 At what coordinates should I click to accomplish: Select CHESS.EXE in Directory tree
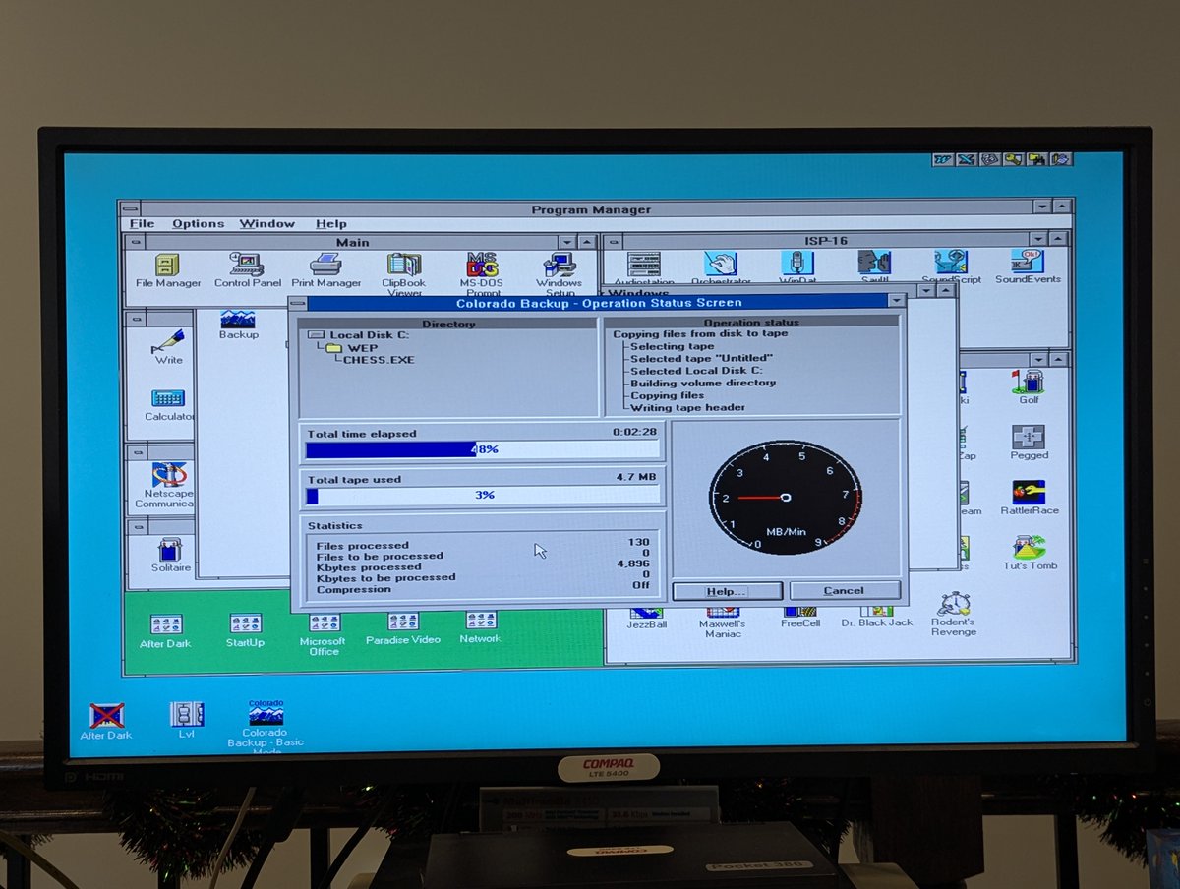tap(379, 360)
